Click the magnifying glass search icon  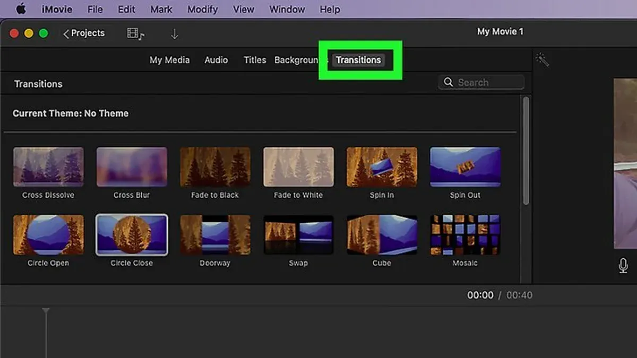pyautogui.click(x=449, y=82)
